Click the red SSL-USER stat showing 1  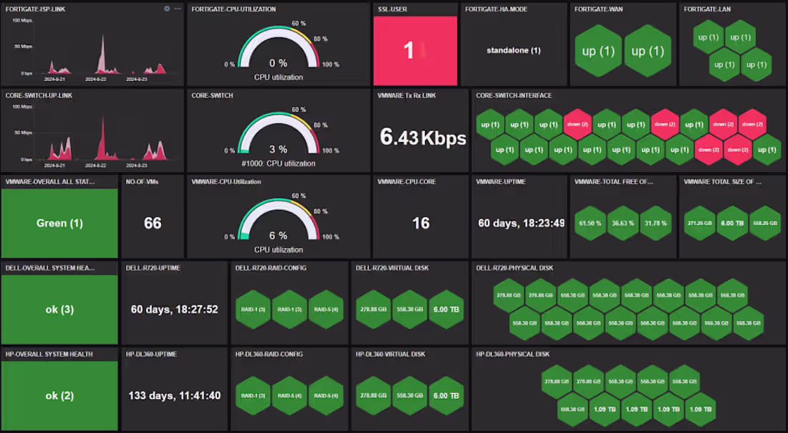coord(415,50)
